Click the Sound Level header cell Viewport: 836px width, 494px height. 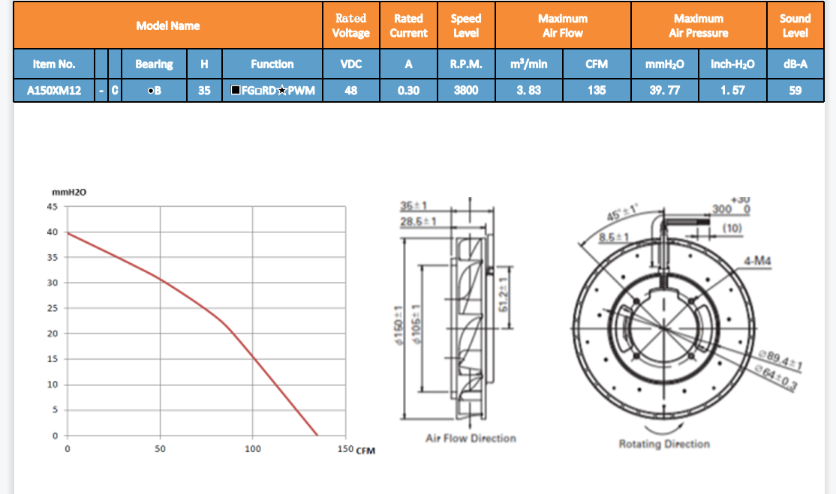click(795, 25)
